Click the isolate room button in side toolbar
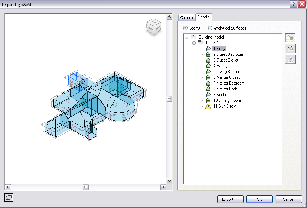307x208 pixels. click(290, 49)
